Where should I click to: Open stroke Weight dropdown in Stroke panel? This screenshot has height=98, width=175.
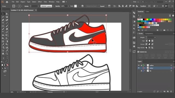click(x=155, y=38)
